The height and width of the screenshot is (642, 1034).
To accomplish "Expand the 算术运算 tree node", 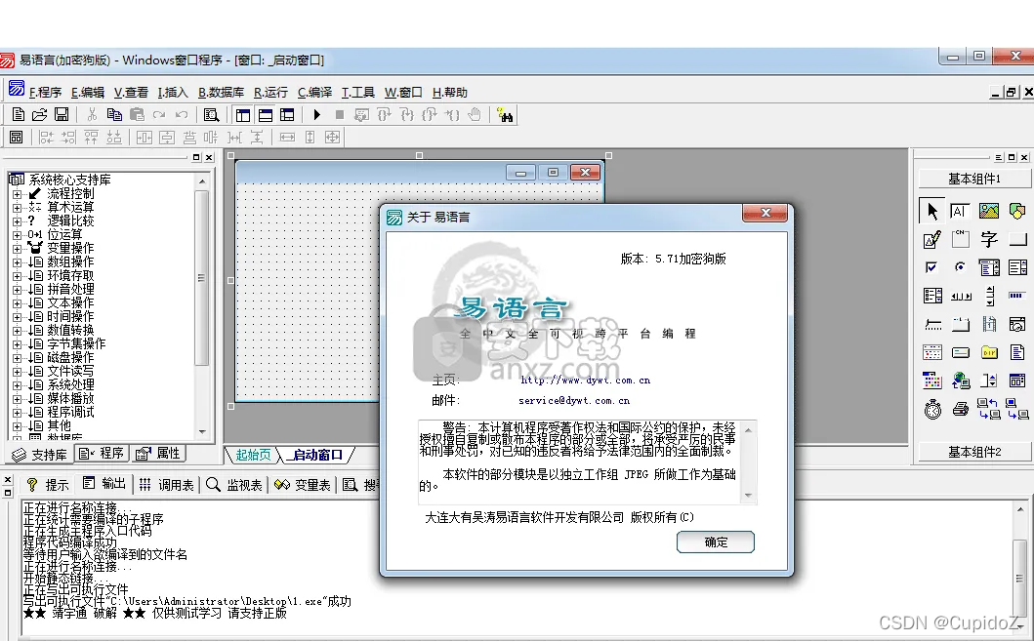I will [17, 208].
